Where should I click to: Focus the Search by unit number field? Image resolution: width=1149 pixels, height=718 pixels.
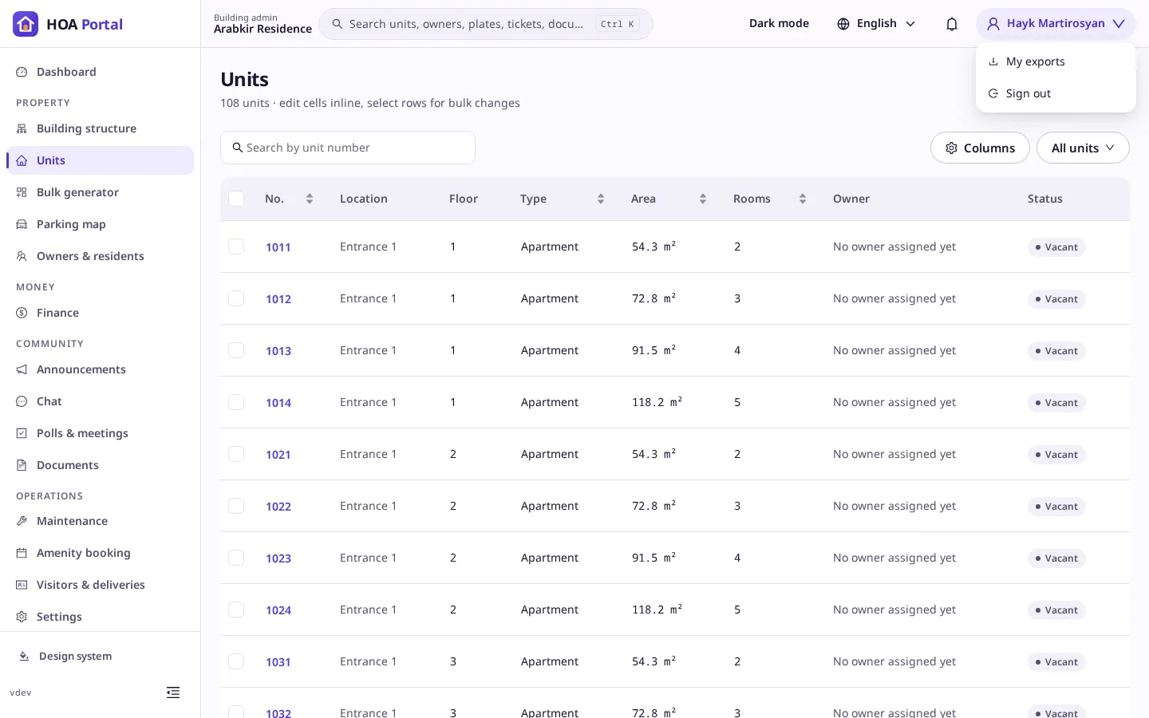pyautogui.click(x=348, y=148)
